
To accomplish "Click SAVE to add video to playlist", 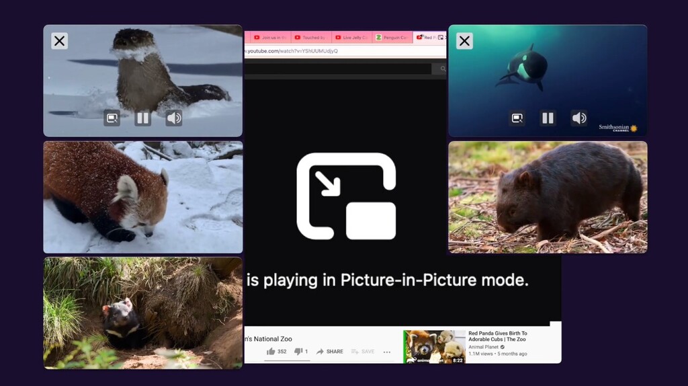I will [x=363, y=351].
